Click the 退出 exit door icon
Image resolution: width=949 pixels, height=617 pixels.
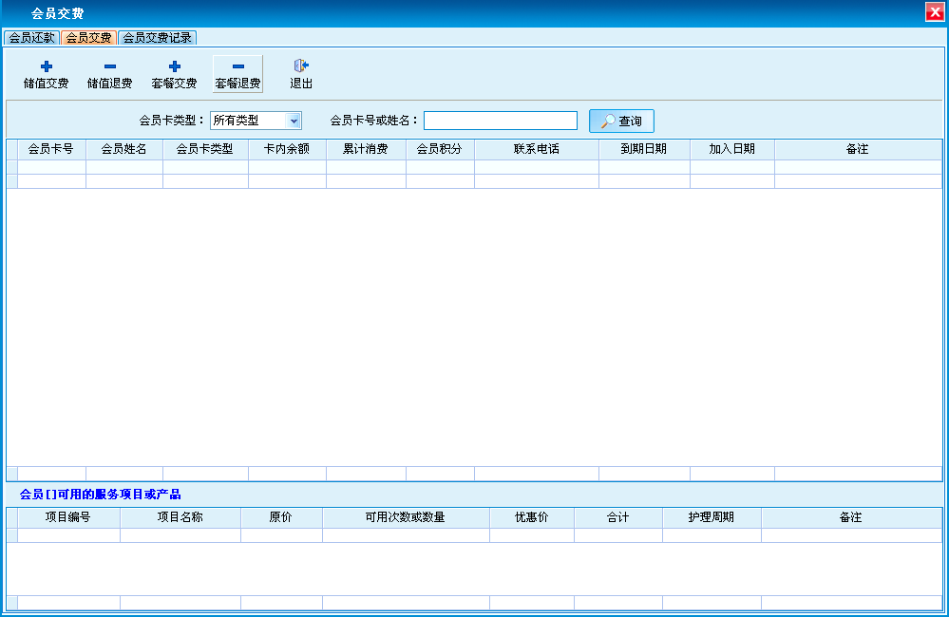point(301,65)
